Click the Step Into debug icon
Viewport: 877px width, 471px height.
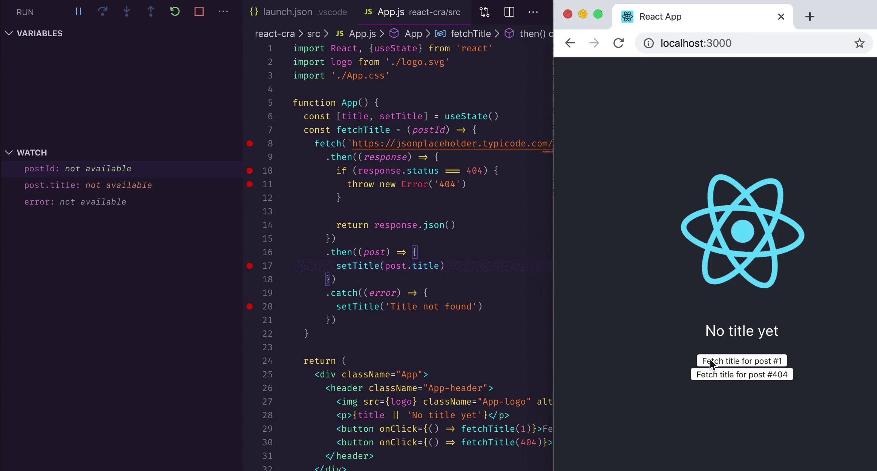coord(127,12)
